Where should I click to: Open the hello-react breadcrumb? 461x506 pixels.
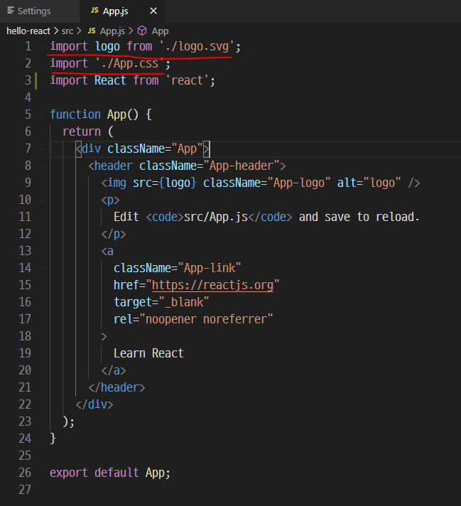pyautogui.click(x=28, y=31)
